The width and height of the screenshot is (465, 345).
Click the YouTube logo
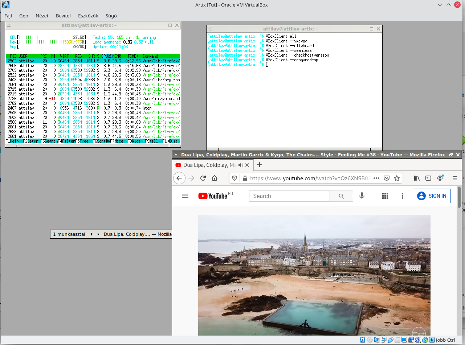click(x=213, y=196)
